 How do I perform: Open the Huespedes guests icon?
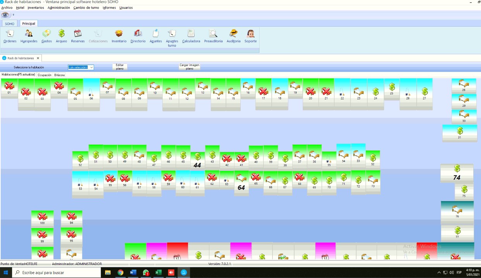click(x=29, y=36)
